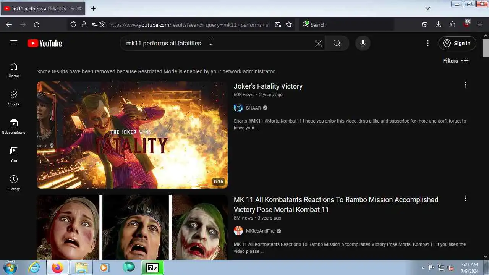Screen dimensions: 489x275
Task: Open the YouTube hamburger guide menu
Action: (14, 43)
